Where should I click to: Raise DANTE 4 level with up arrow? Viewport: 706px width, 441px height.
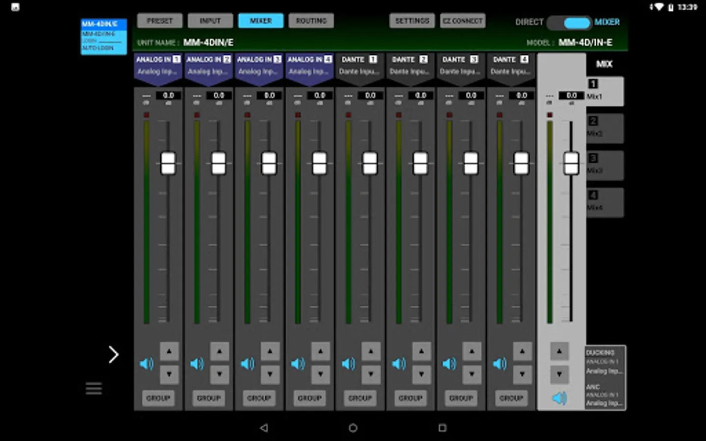pos(523,351)
